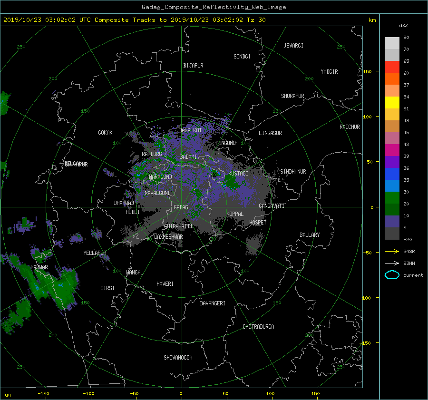Screen dimensions: 428x400
Task: Select the purple swatch between 39 and 36 dBZ
Action: pyautogui.click(x=392, y=162)
